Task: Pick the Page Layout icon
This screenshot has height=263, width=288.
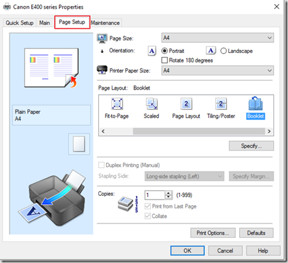Action: (186, 104)
